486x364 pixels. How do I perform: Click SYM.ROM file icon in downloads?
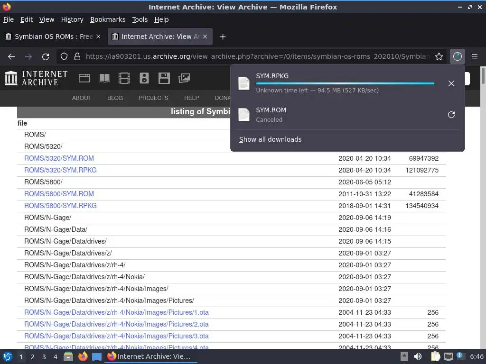pyautogui.click(x=244, y=115)
